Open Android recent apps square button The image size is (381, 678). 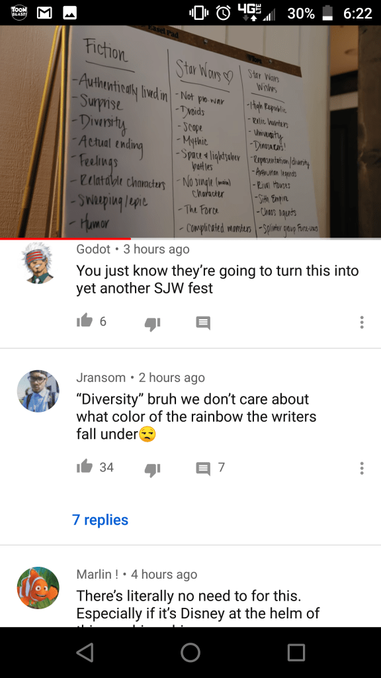pos(296,652)
